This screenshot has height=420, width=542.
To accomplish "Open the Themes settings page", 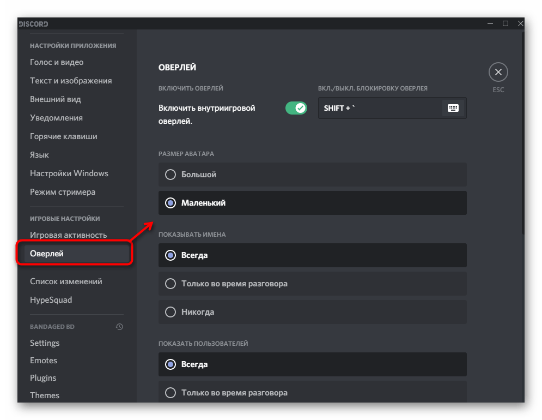I will [x=45, y=395].
